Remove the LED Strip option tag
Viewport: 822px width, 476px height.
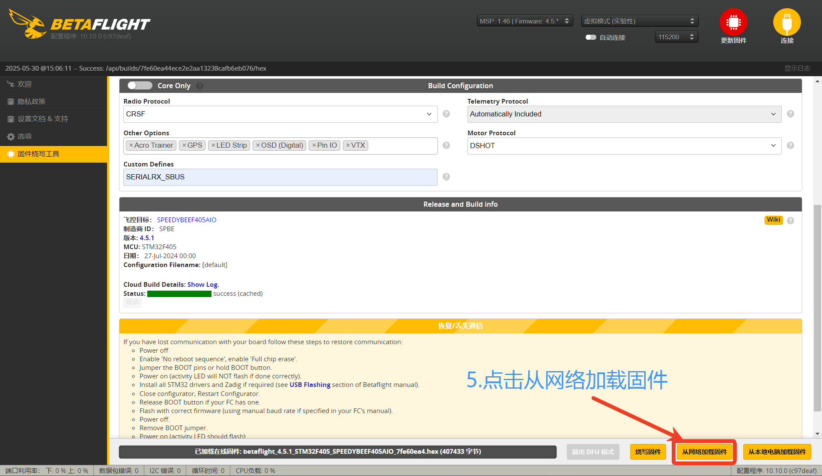[x=213, y=145]
